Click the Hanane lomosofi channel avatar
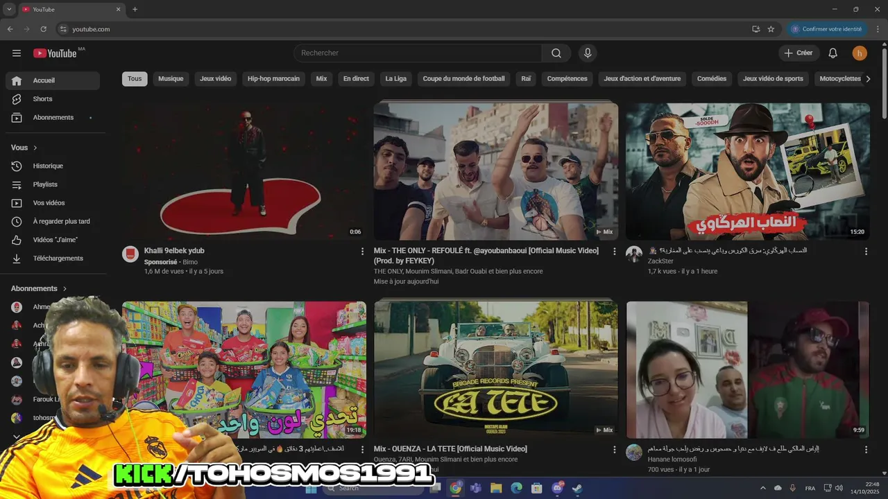 (x=634, y=452)
